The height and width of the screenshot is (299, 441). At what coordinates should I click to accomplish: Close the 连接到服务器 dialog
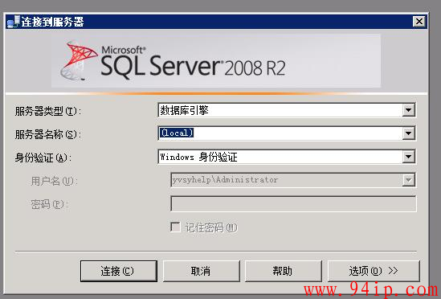[419, 22]
